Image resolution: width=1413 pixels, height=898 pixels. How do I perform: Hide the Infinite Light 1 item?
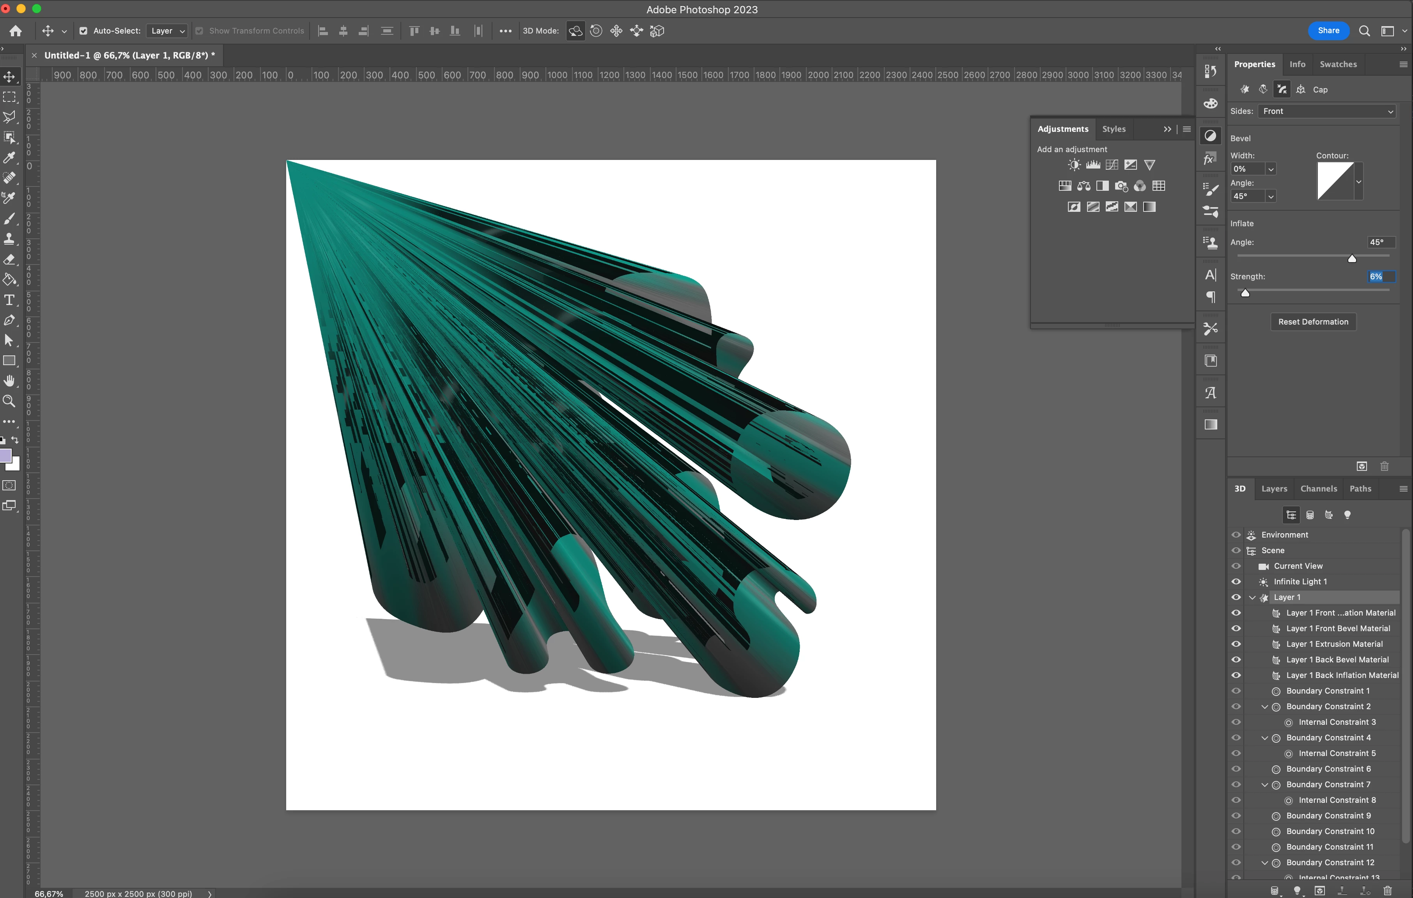[1236, 582]
